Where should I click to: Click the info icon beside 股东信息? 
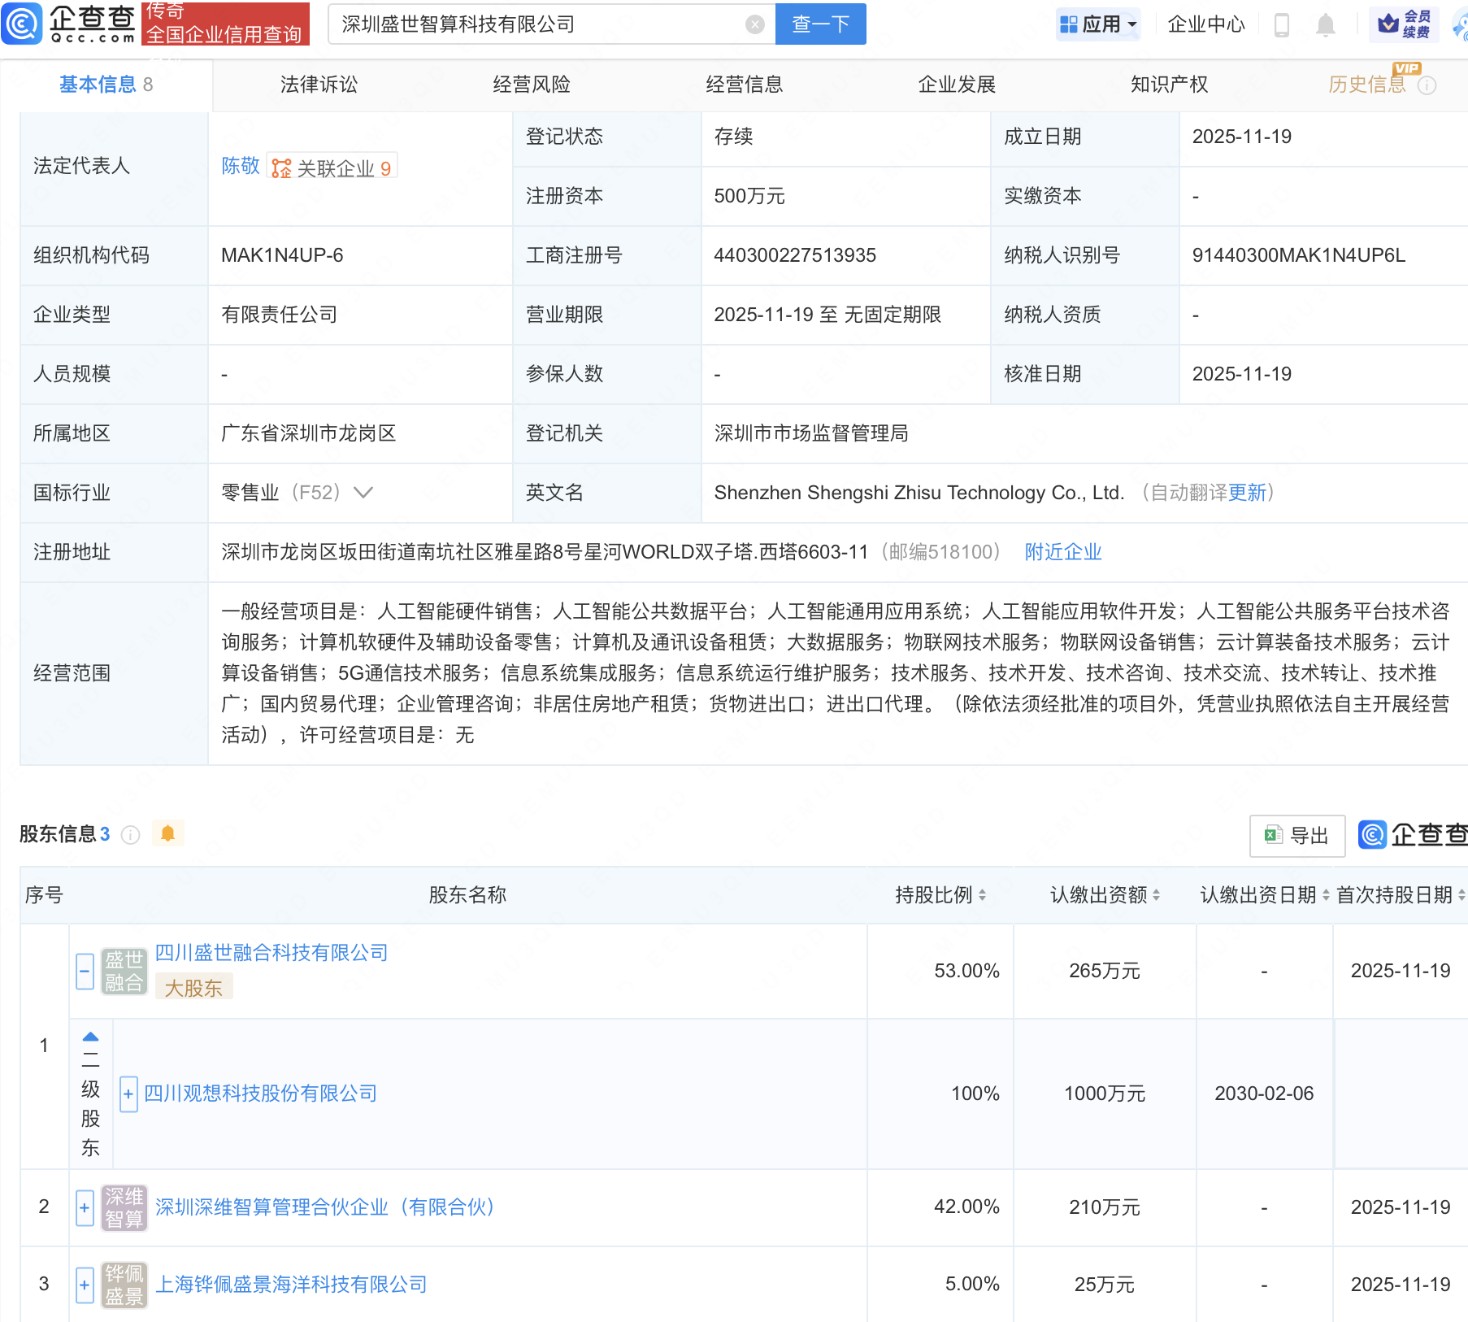tap(130, 835)
